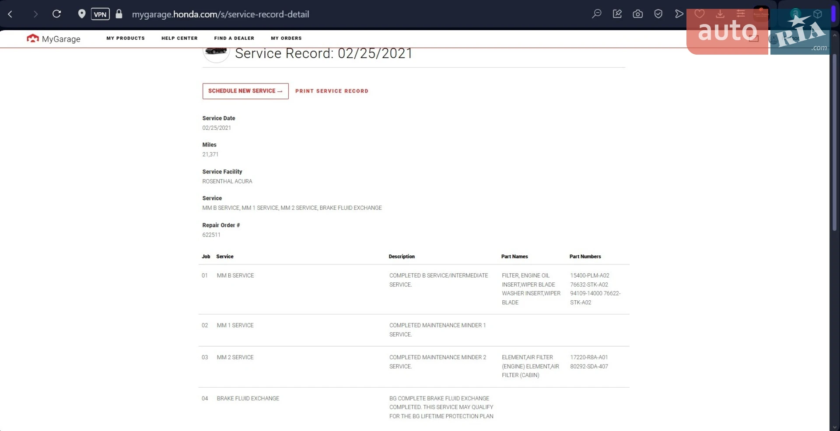
Task: Click the browser back arrow
Action: (x=10, y=14)
